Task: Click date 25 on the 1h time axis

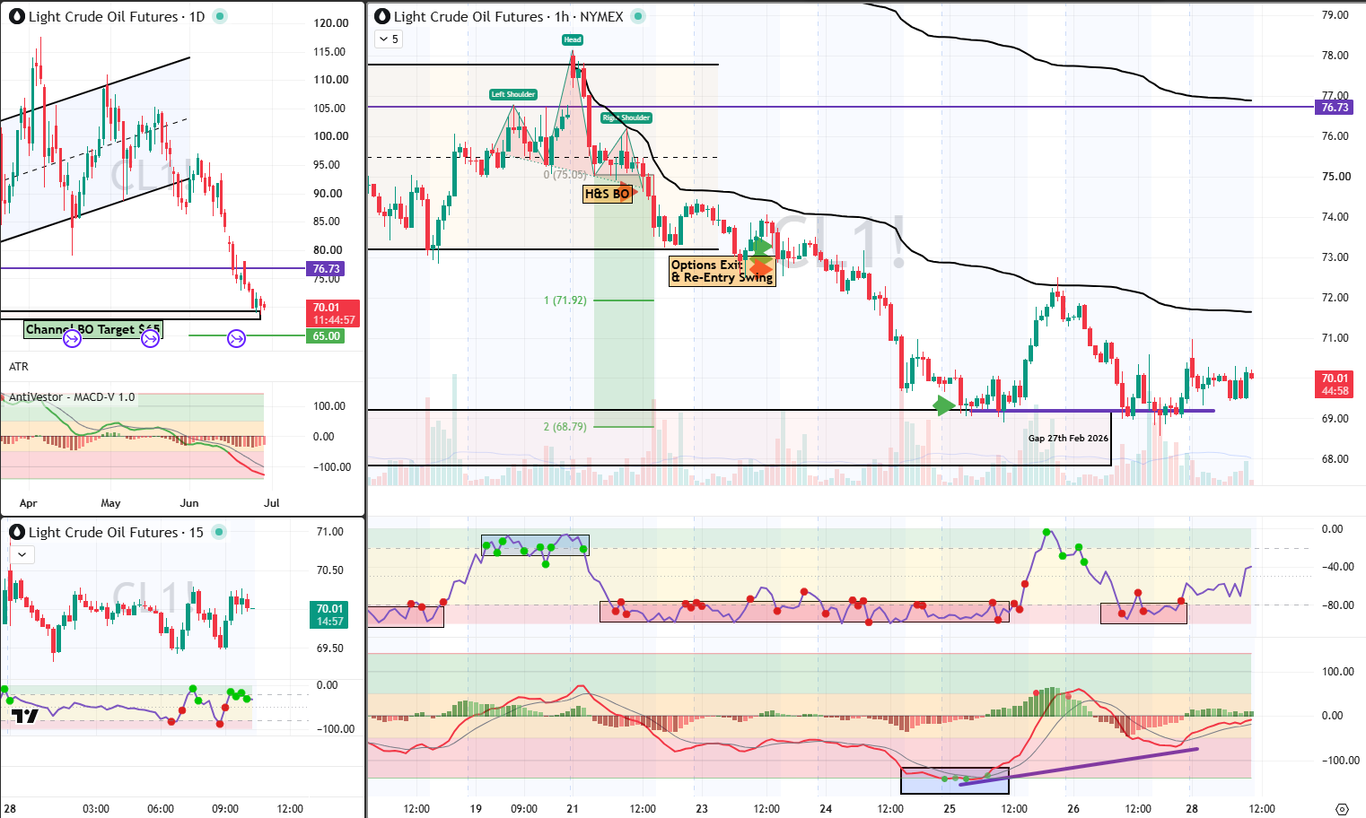Action: tap(950, 809)
